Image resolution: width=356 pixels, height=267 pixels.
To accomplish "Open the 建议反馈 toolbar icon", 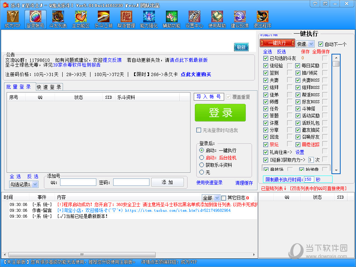I will point(240,19).
